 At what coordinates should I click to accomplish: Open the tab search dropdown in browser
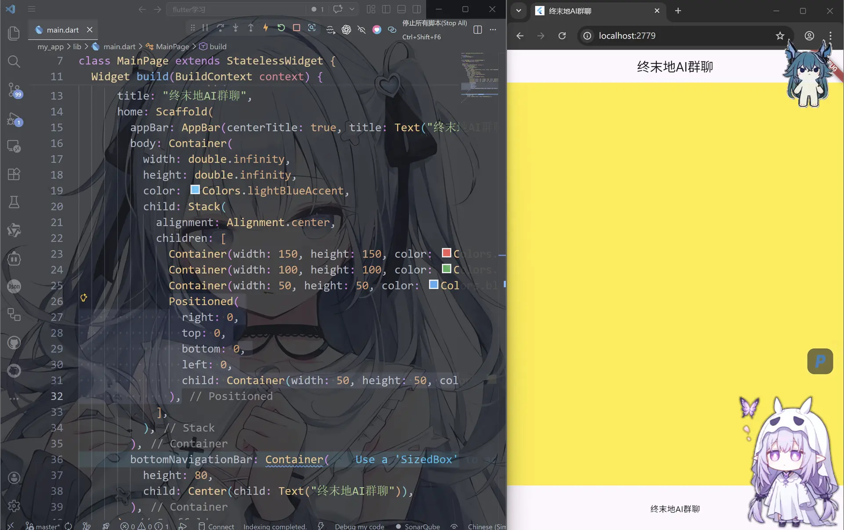tap(519, 11)
